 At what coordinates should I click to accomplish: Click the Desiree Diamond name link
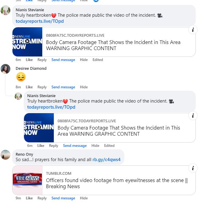click(x=31, y=69)
